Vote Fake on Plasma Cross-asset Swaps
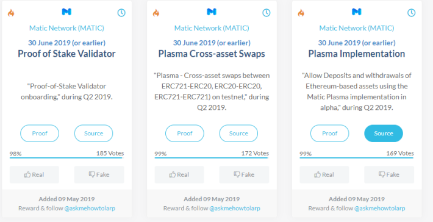 (244, 174)
